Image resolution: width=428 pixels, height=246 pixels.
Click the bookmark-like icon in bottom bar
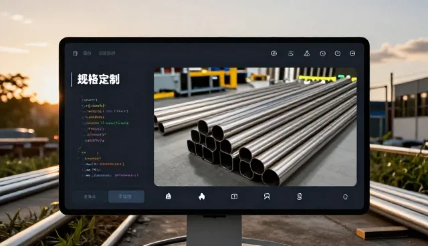point(267,197)
